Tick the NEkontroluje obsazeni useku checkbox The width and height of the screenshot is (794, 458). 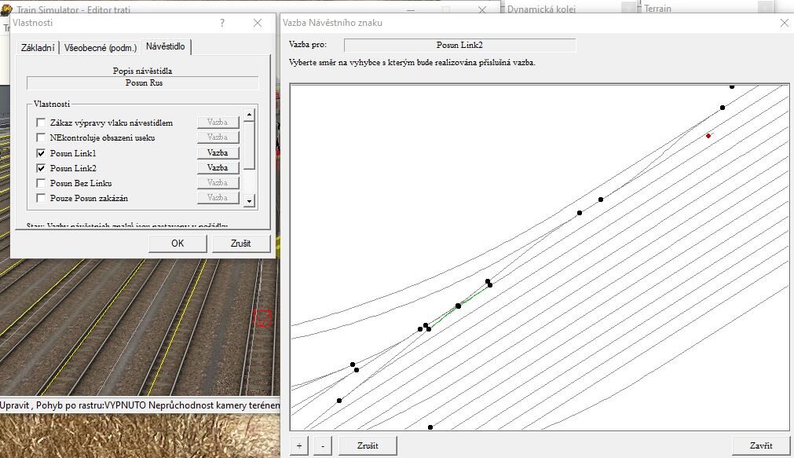point(41,138)
